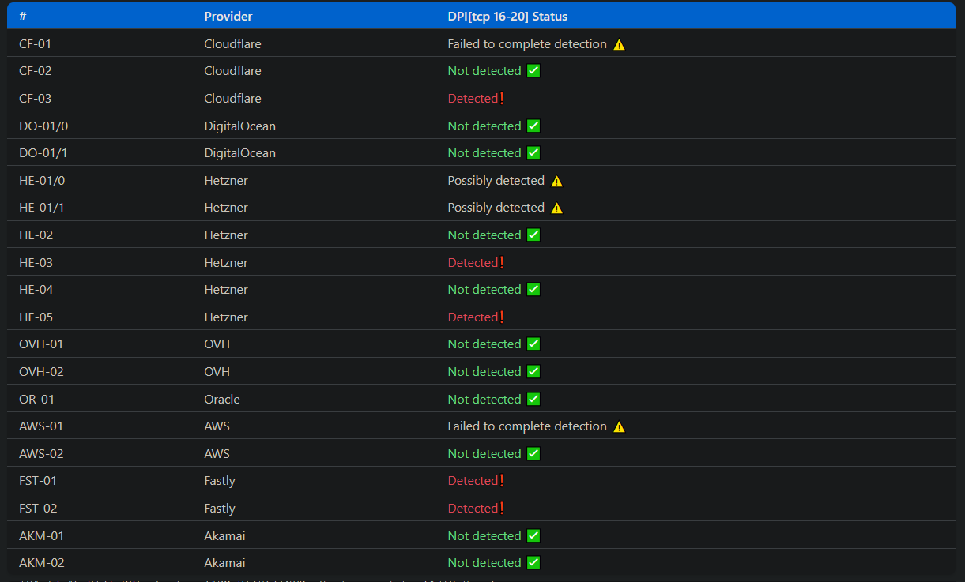Click the warning icon in row CF-01
This screenshot has width=965, height=582.
click(619, 44)
